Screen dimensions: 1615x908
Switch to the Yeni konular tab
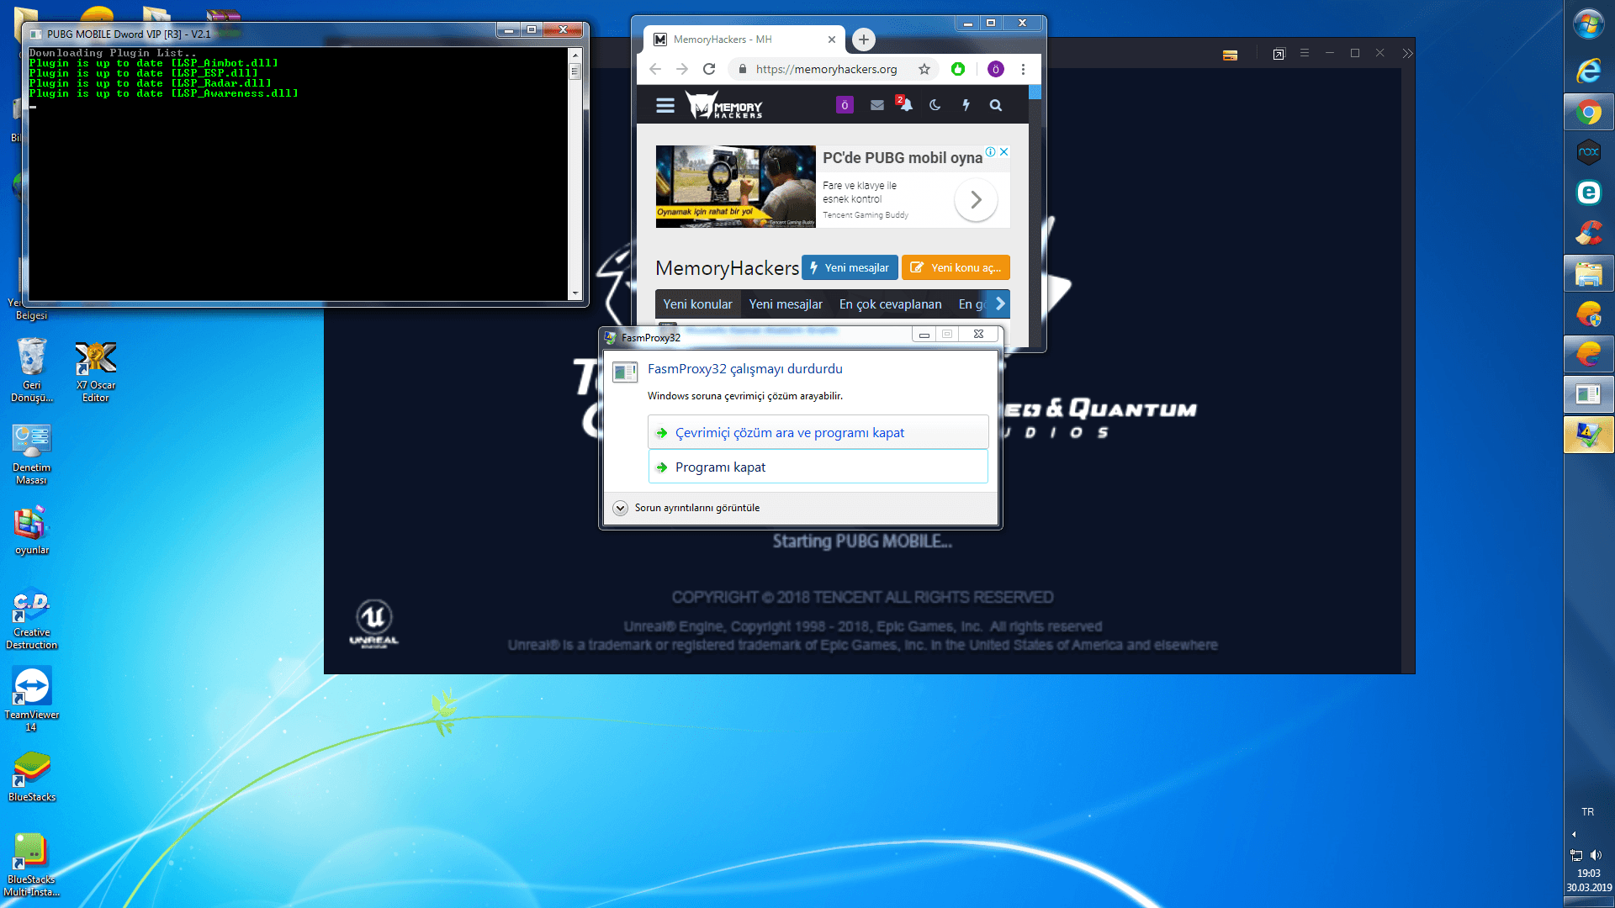pyautogui.click(x=697, y=304)
